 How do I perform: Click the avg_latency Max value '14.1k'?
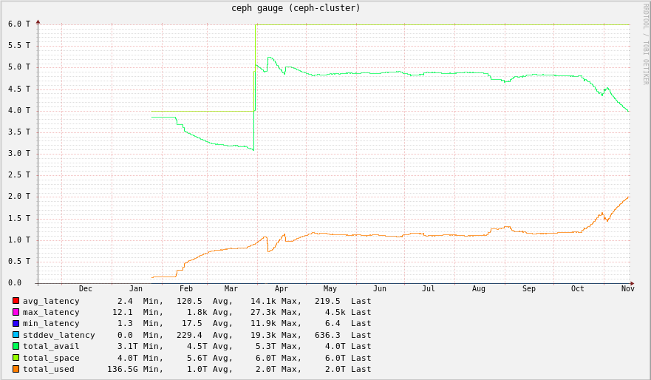tap(263, 301)
